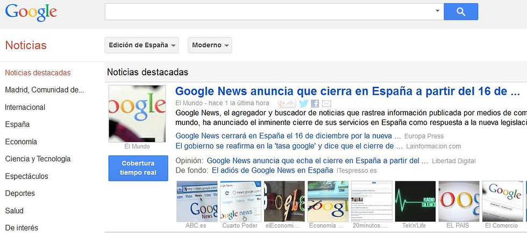Open the Google logo home link
Viewport: 527px width, 233px height.
tap(31, 13)
